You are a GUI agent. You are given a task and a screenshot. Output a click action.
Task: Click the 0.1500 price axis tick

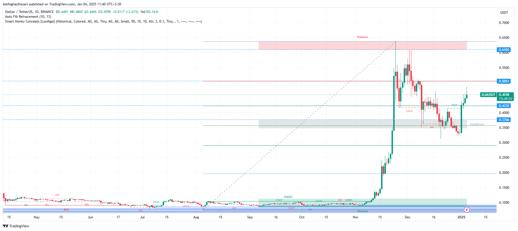(504, 188)
